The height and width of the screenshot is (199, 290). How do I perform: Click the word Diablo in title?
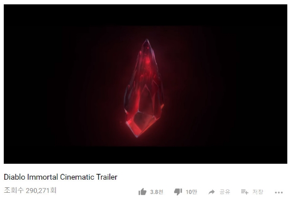(x=14, y=177)
